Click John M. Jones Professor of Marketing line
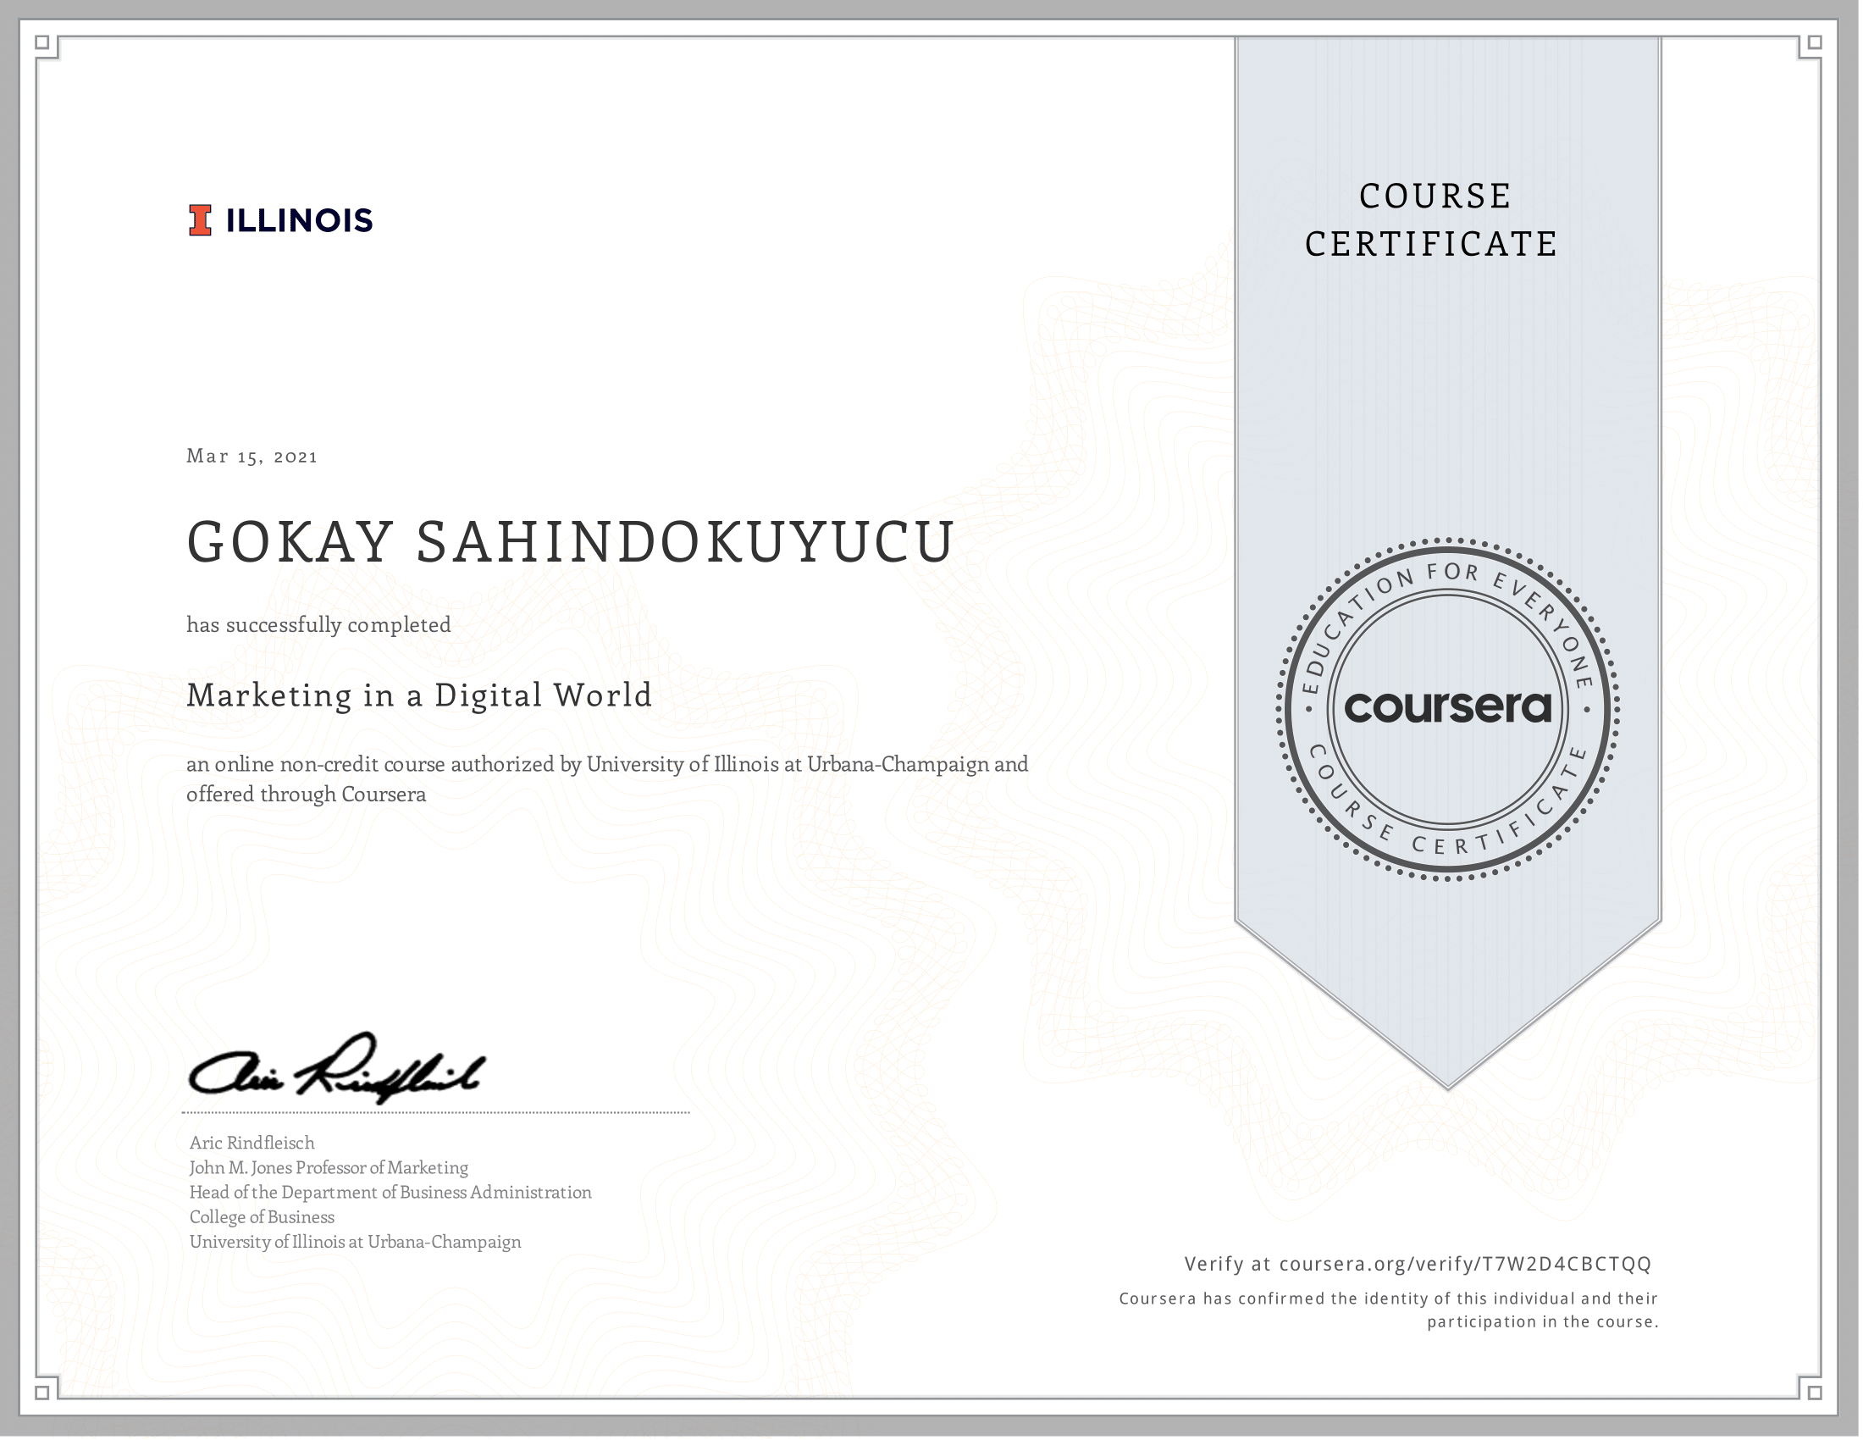Screen dimensions: 1863x1440 click(329, 1168)
